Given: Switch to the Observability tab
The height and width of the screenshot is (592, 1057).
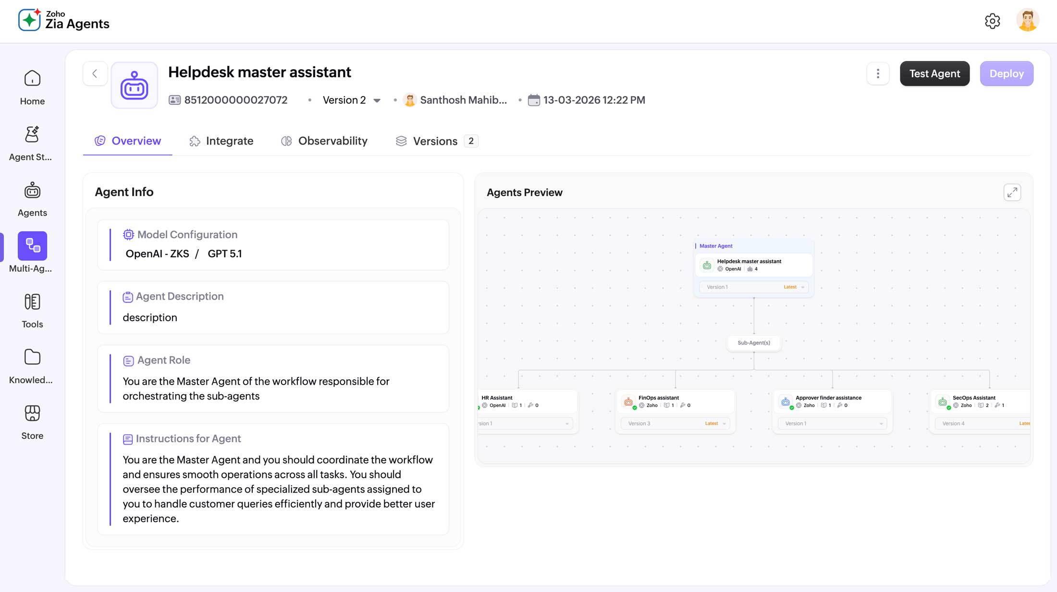Looking at the screenshot, I should (x=324, y=141).
